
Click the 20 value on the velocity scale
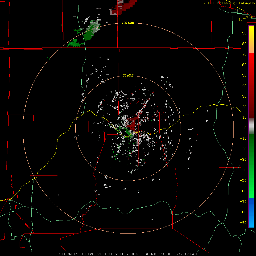click(244, 107)
